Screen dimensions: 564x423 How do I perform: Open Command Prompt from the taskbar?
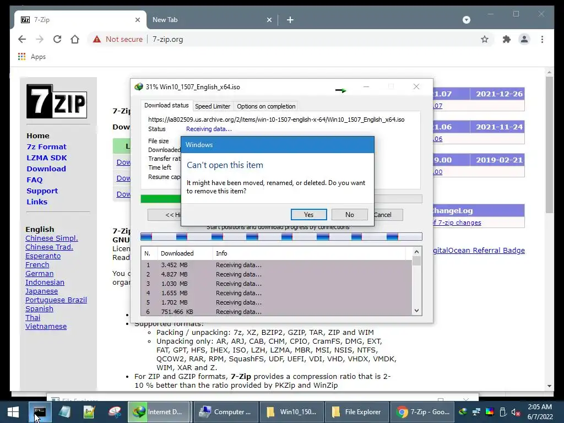point(40,412)
